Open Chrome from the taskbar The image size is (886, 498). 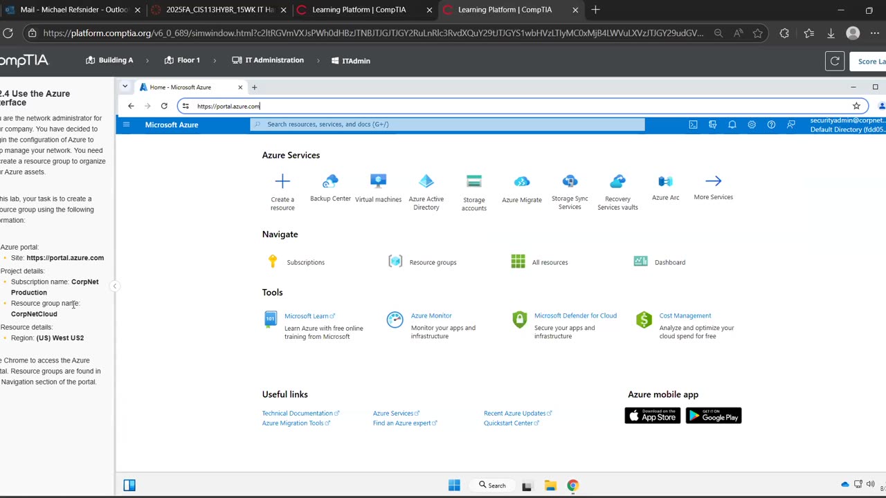pyautogui.click(x=572, y=486)
